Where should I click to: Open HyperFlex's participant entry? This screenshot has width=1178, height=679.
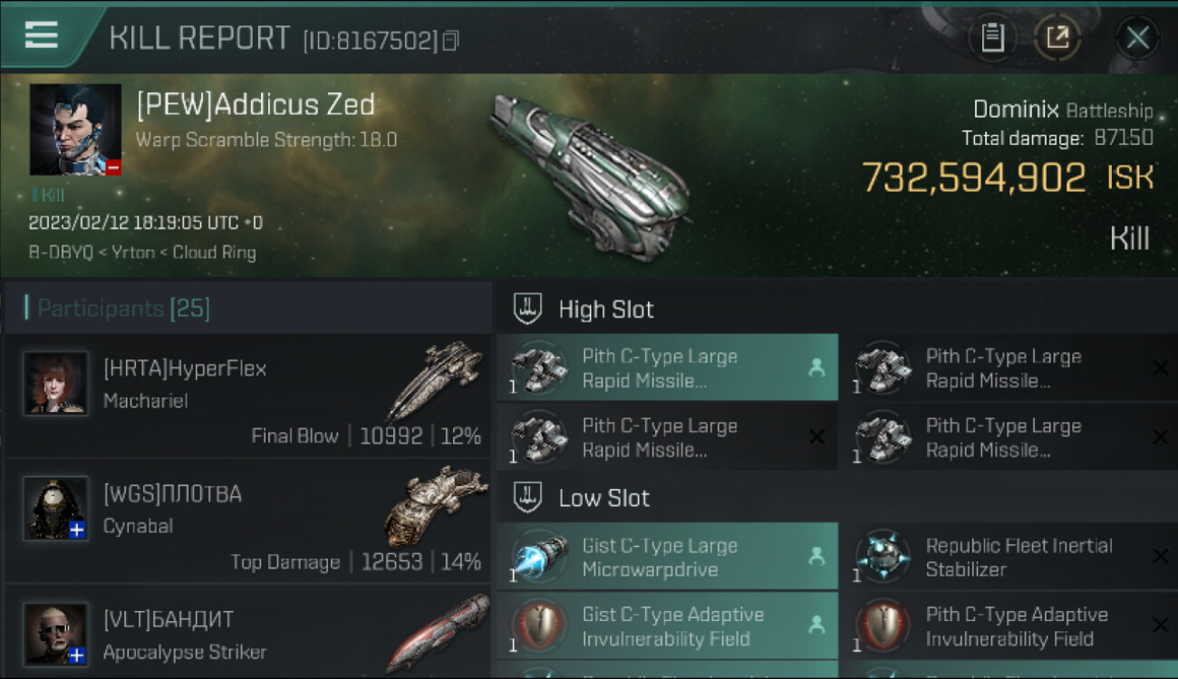point(247,396)
